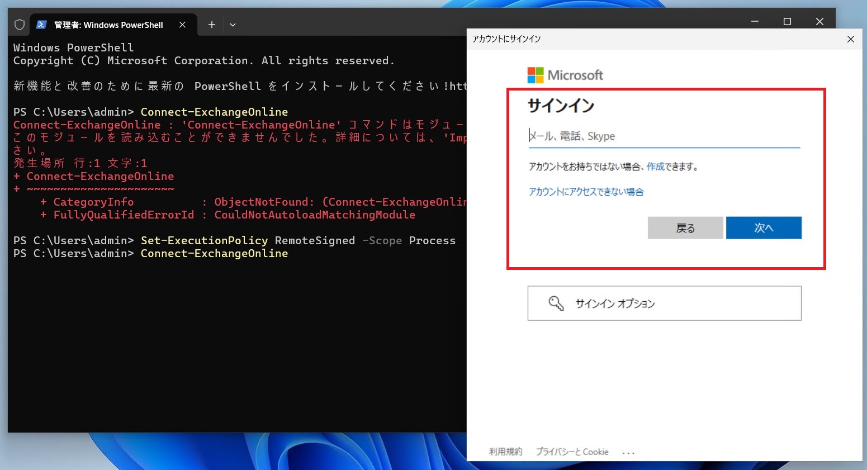Screen dimensions: 867x470
Task: Maximize the PowerShell window
Action: 787,21
